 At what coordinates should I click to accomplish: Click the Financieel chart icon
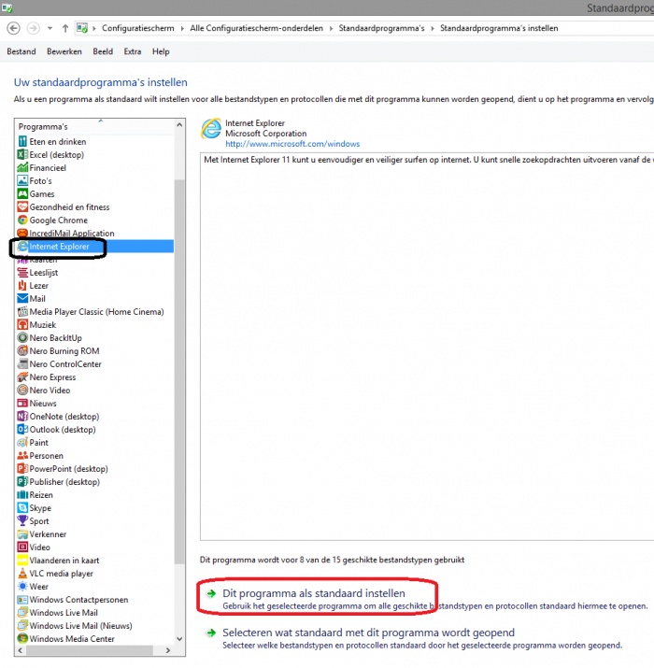pyautogui.click(x=22, y=168)
